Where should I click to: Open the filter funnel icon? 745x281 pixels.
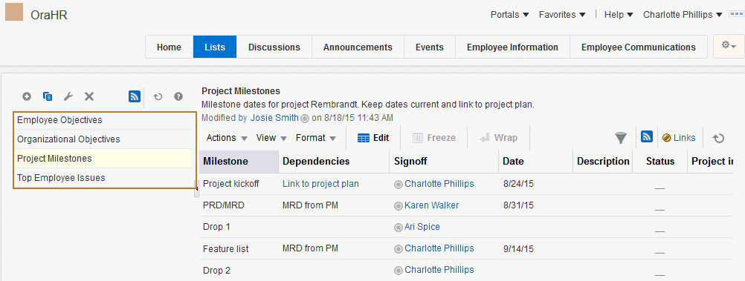tap(621, 138)
